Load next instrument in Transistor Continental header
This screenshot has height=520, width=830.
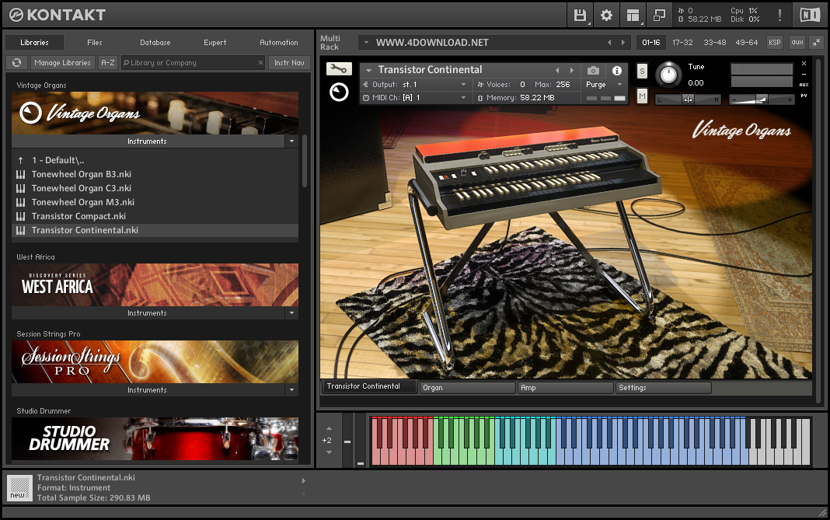(572, 71)
